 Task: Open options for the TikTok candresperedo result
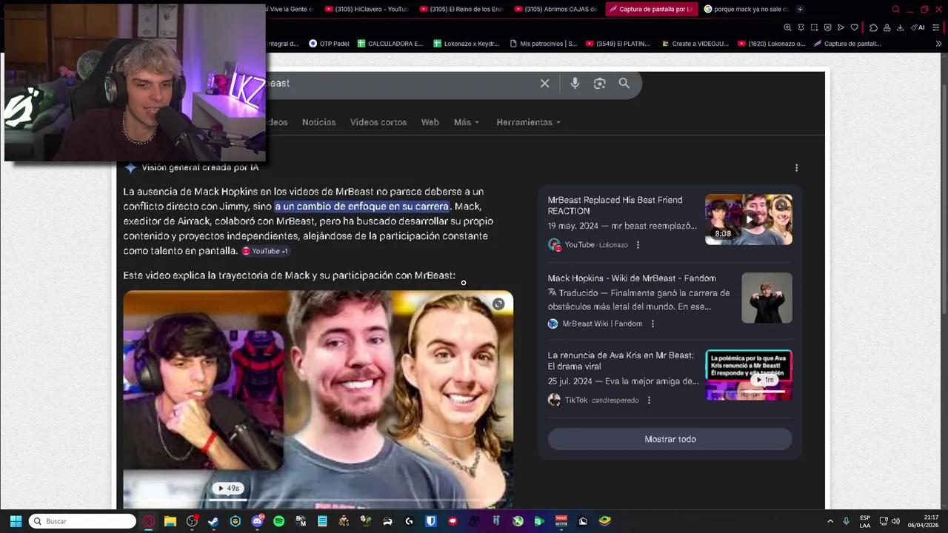point(649,400)
